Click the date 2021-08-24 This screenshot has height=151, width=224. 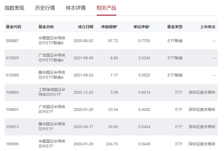click(x=84, y=75)
